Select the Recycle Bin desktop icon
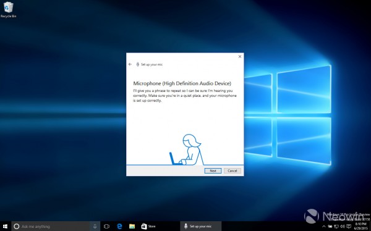Viewport: 371px width, 231px height. (8, 9)
